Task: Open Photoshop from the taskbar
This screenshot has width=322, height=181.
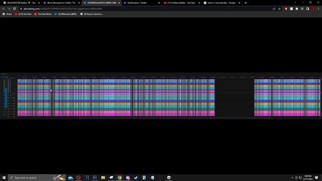Action: pos(95,177)
